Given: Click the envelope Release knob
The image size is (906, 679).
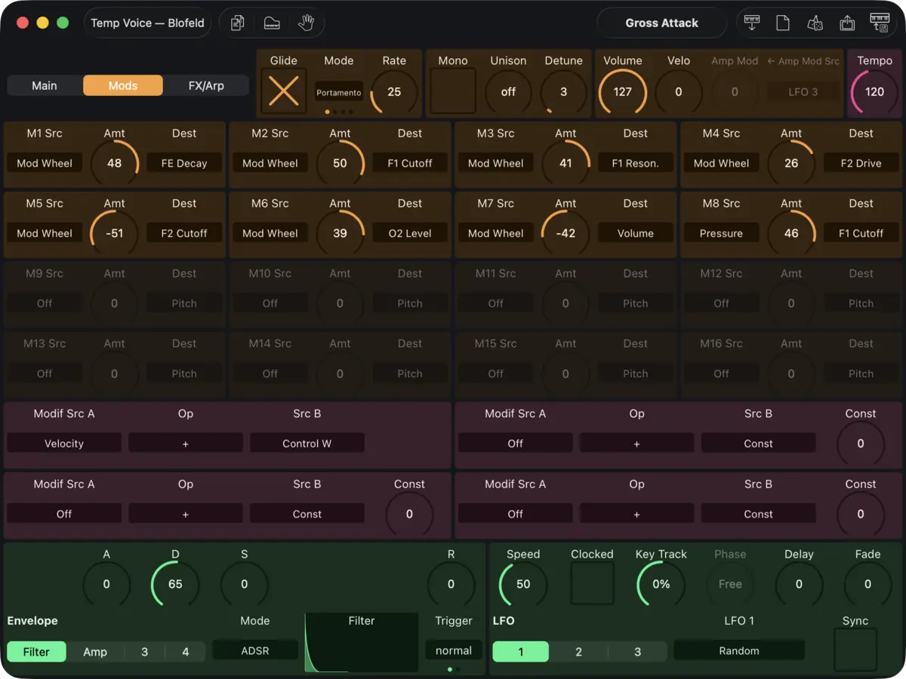Looking at the screenshot, I should tap(451, 584).
